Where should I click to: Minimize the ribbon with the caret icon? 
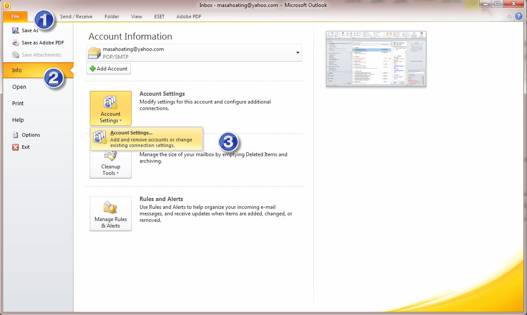(510, 17)
